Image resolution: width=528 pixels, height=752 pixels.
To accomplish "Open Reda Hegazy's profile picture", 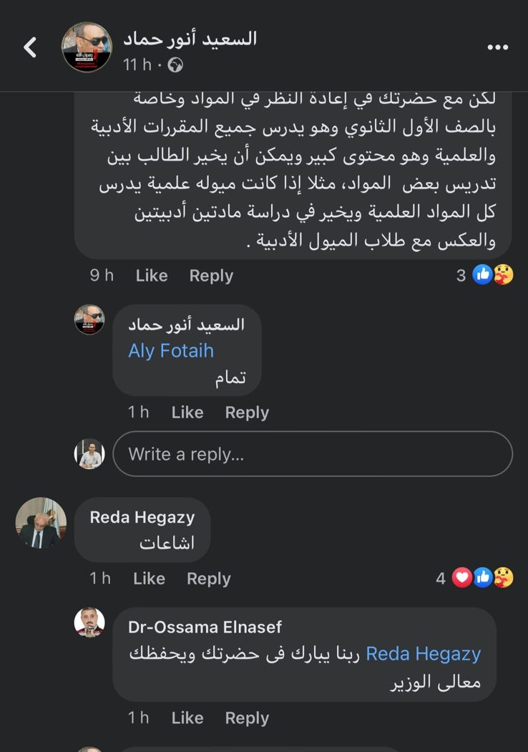I will [41, 523].
